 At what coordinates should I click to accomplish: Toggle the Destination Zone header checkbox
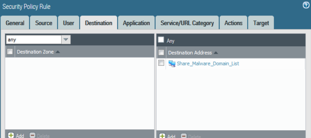click(x=10, y=52)
